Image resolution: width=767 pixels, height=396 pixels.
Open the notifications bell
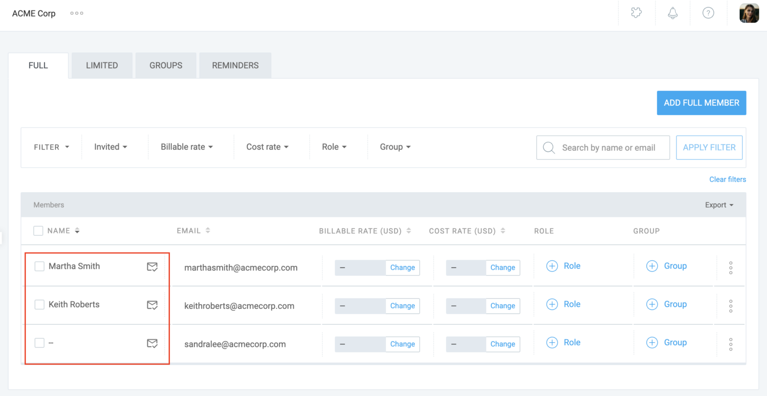673,13
